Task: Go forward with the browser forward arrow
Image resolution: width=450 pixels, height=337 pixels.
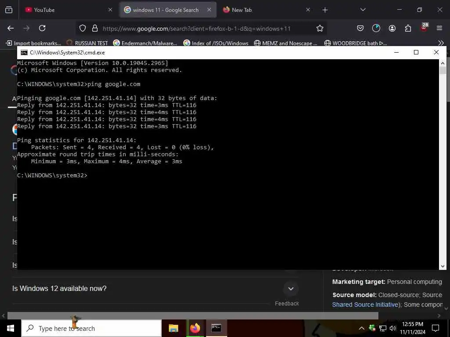Action: pyautogui.click(x=26, y=28)
